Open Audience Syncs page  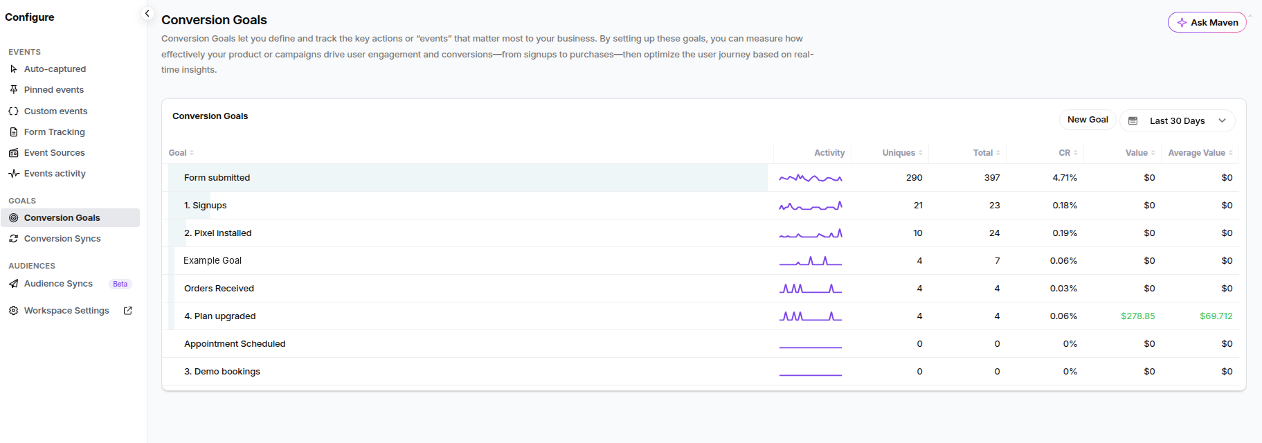(x=58, y=284)
